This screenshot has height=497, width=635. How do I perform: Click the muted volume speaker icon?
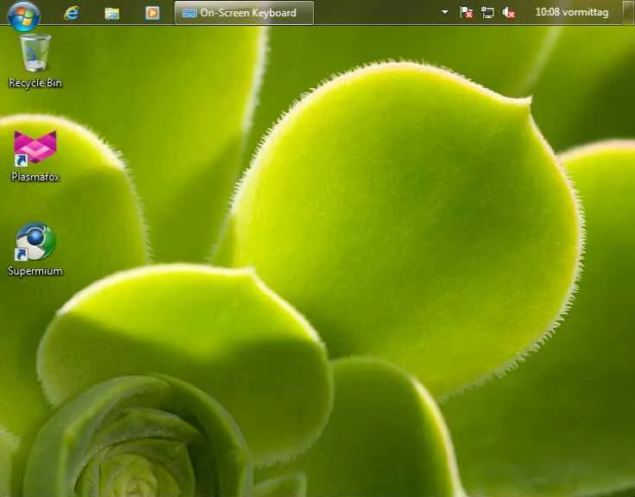[x=508, y=13]
